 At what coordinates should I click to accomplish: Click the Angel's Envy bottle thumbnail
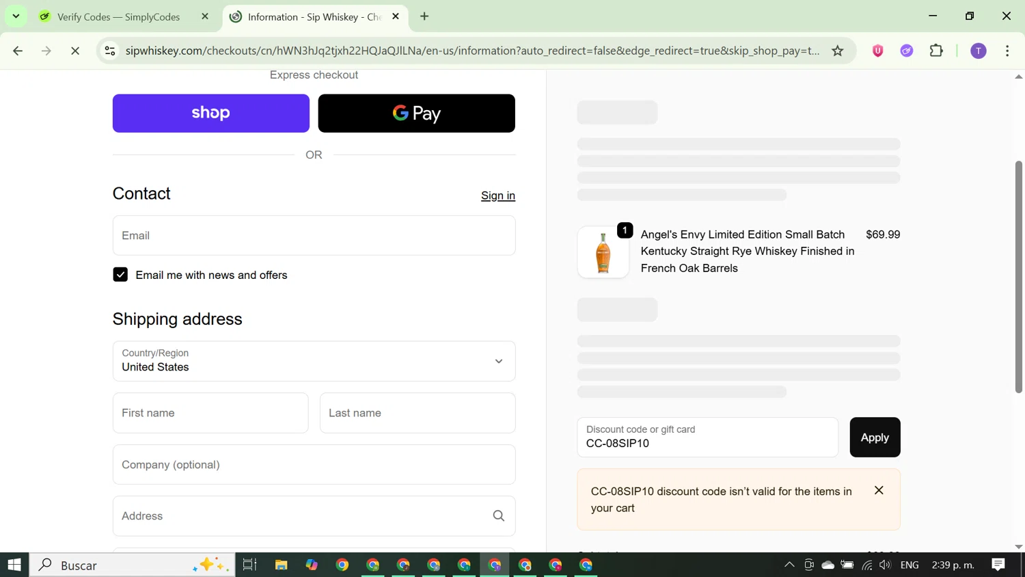coord(603,252)
